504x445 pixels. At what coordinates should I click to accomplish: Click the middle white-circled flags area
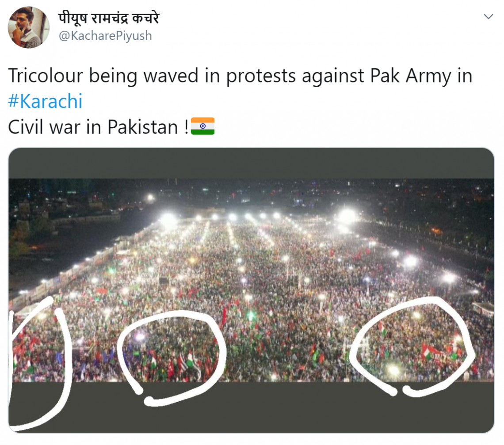point(172,355)
